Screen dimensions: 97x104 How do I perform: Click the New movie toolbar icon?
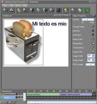pyautogui.click(x=5, y=10)
